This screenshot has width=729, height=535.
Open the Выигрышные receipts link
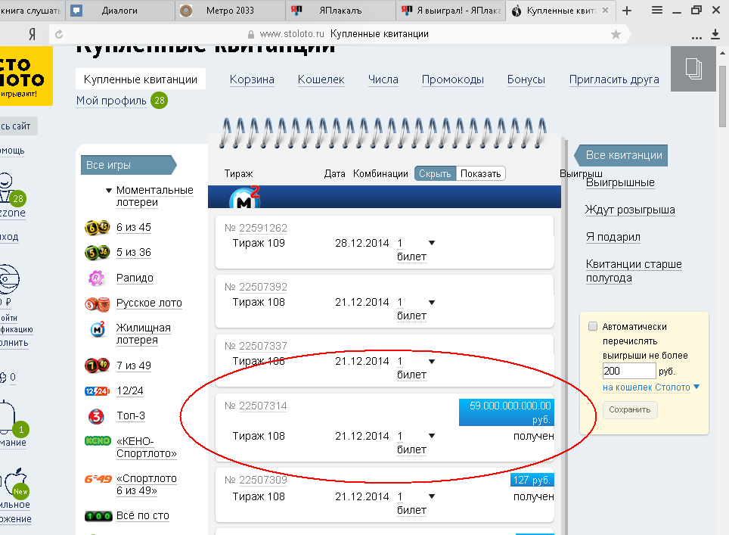[620, 182]
